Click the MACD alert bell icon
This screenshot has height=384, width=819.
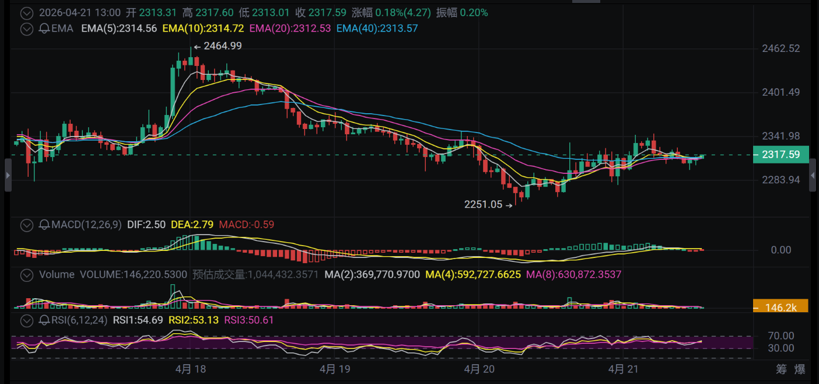44,225
